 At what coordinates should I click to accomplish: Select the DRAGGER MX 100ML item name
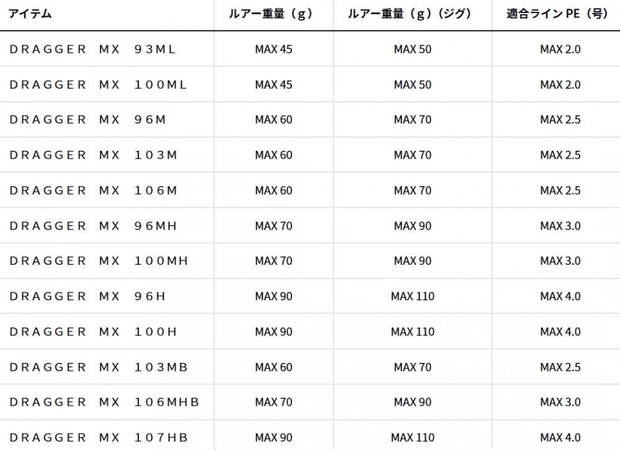[x=98, y=84]
